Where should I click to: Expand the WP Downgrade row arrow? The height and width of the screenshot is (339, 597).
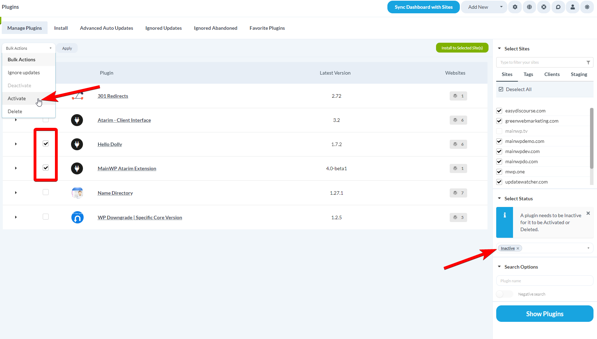pyautogui.click(x=15, y=217)
